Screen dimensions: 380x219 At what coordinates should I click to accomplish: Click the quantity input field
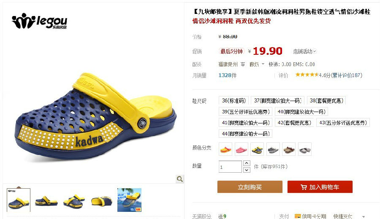click(230, 166)
